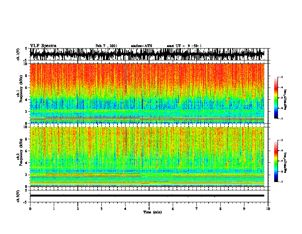Click the ch.1 color scale bar

click(x=276, y=98)
